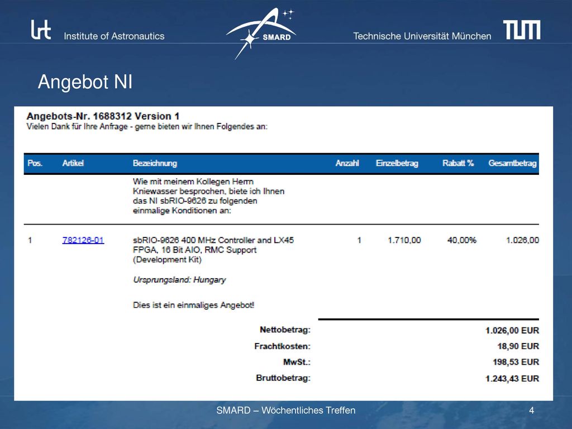
Task: Click the 'Vielen Dank für Ihre Anfrage' line
Action: [x=147, y=127]
